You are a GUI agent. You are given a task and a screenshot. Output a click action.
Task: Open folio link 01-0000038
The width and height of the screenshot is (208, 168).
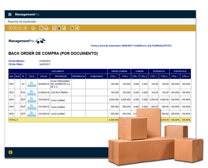coord(32,99)
